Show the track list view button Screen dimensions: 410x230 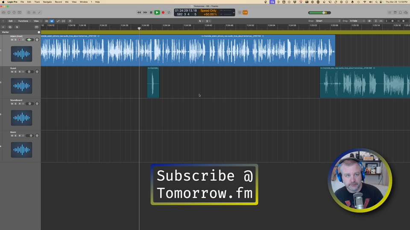pyautogui.click(x=47, y=21)
